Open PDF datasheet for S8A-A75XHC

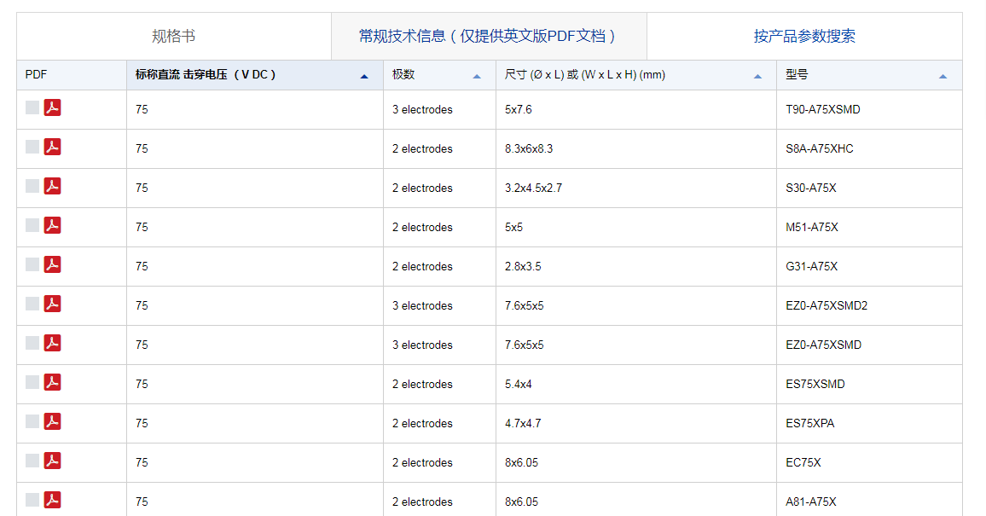pyautogui.click(x=53, y=148)
